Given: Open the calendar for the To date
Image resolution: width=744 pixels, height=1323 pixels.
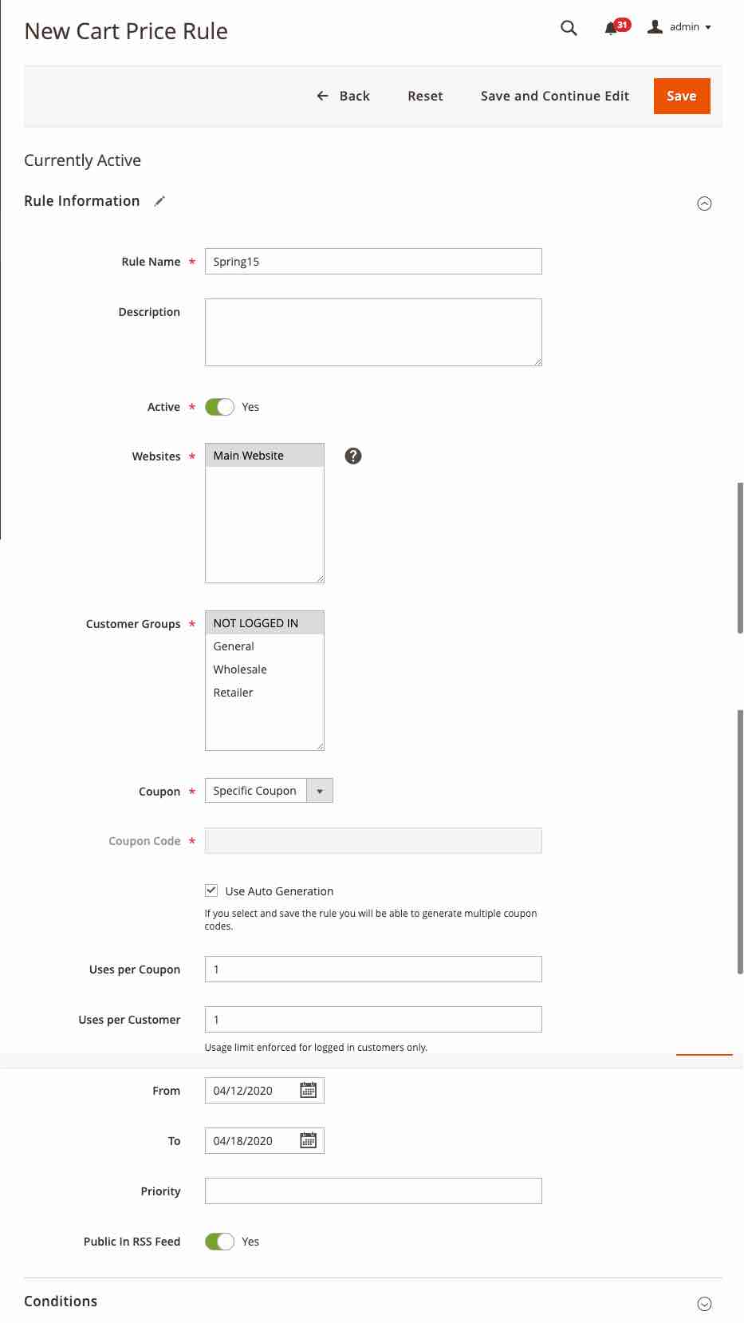Looking at the screenshot, I should pos(309,1140).
